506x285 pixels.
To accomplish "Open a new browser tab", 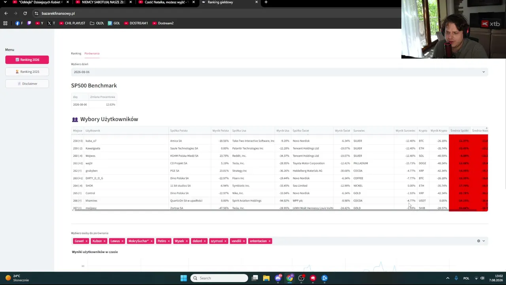I will point(266,2).
